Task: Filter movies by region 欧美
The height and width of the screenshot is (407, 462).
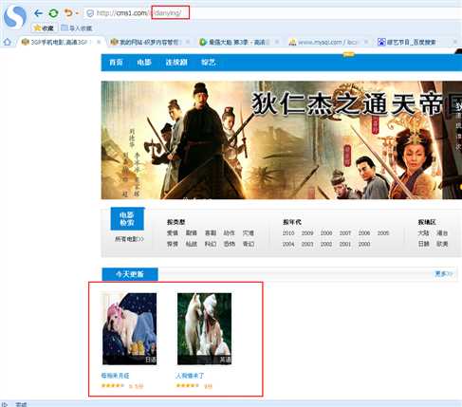Action: 442,244
